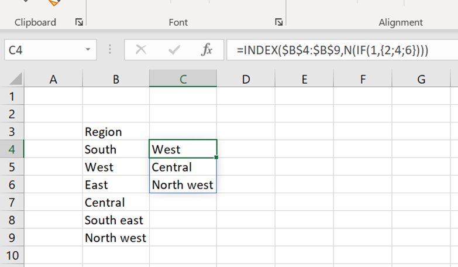
Task: Click cell C6 with North west
Action: point(183,185)
